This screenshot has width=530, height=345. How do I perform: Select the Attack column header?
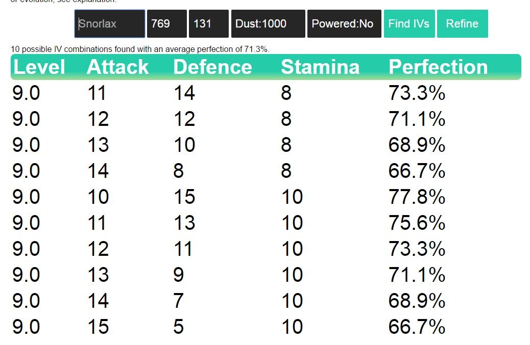point(117,67)
